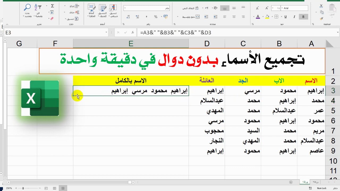Viewport: 340px width, 191px height.
Task: Apply the comma style icon
Action: pyautogui.click(x=146, y=17)
